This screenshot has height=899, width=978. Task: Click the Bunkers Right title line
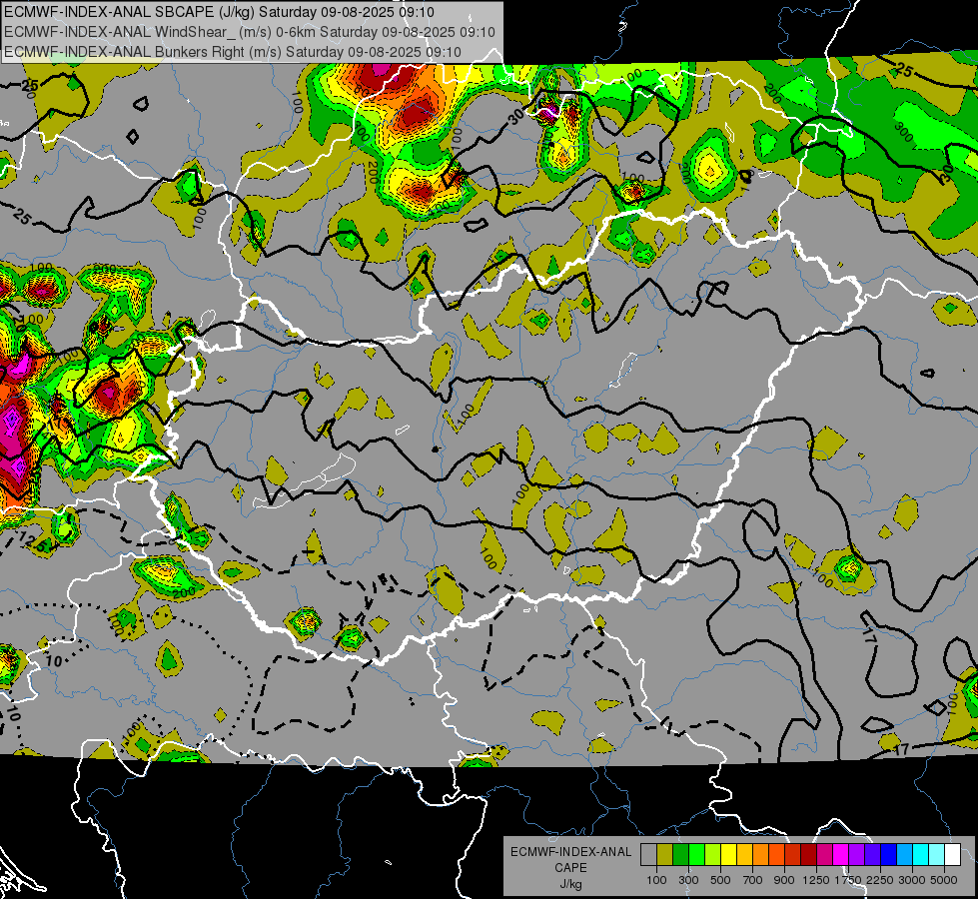point(233,52)
